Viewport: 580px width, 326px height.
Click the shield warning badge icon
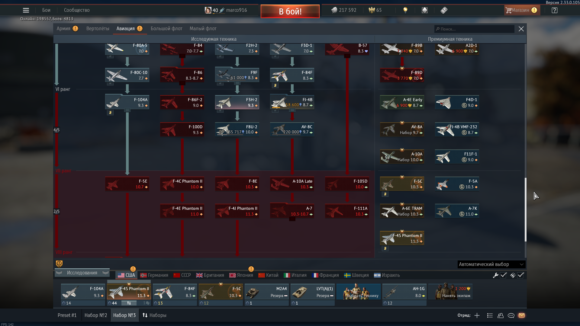[59, 264]
